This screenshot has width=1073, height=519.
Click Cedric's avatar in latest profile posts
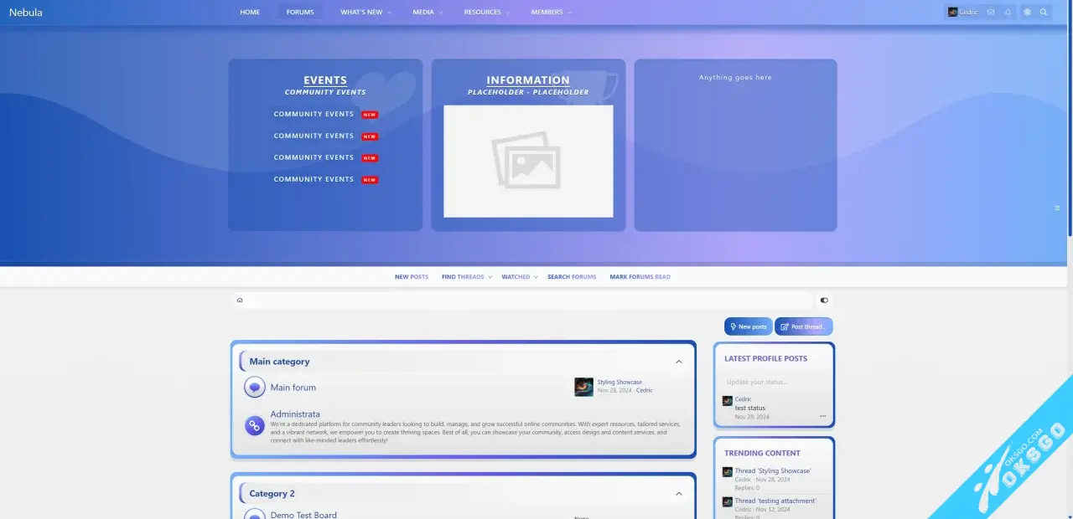pos(728,401)
